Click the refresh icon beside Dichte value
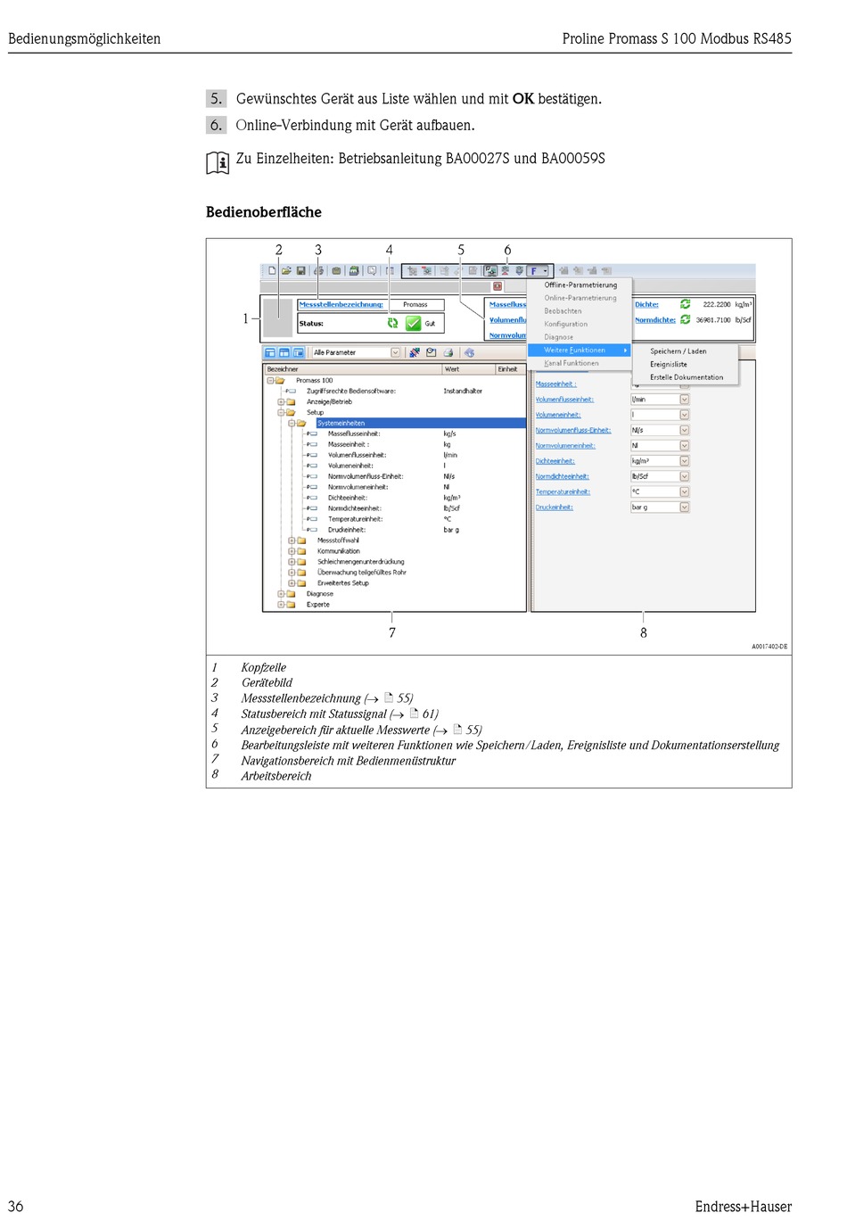The image size is (847, 1221). 686,304
